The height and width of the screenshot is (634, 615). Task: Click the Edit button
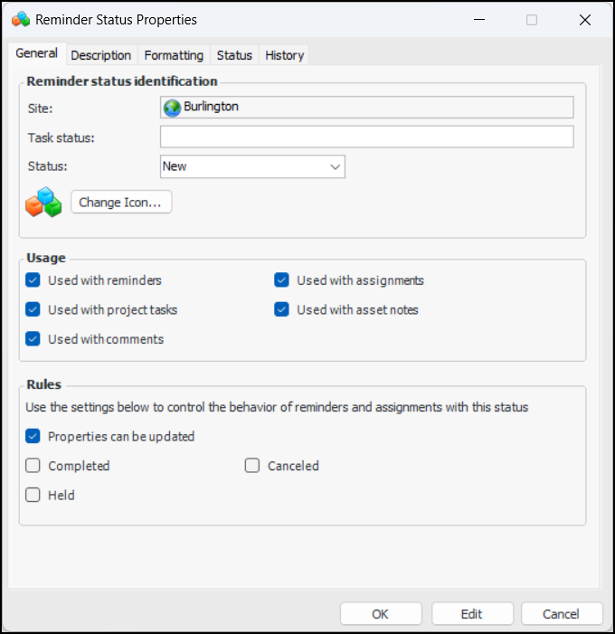[x=472, y=614]
